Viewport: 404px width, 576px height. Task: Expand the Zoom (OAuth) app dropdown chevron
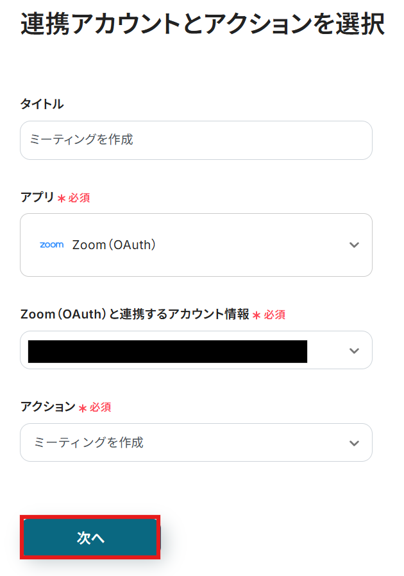click(354, 245)
